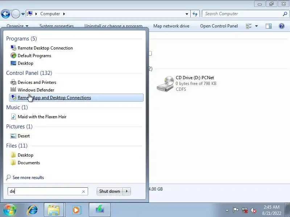Open Windows Explorer taskbar button
The width and height of the screenshot is (290, 217).
[x=54, y=210]
